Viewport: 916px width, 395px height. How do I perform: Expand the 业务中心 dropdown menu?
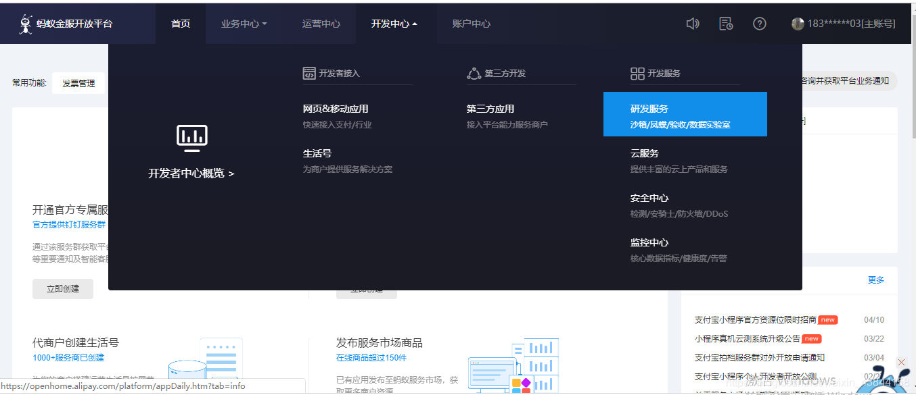click(x=244, y=24)
